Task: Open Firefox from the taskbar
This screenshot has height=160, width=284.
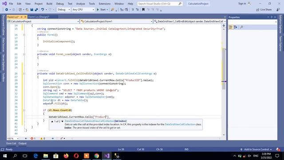Action: [66, 156]
